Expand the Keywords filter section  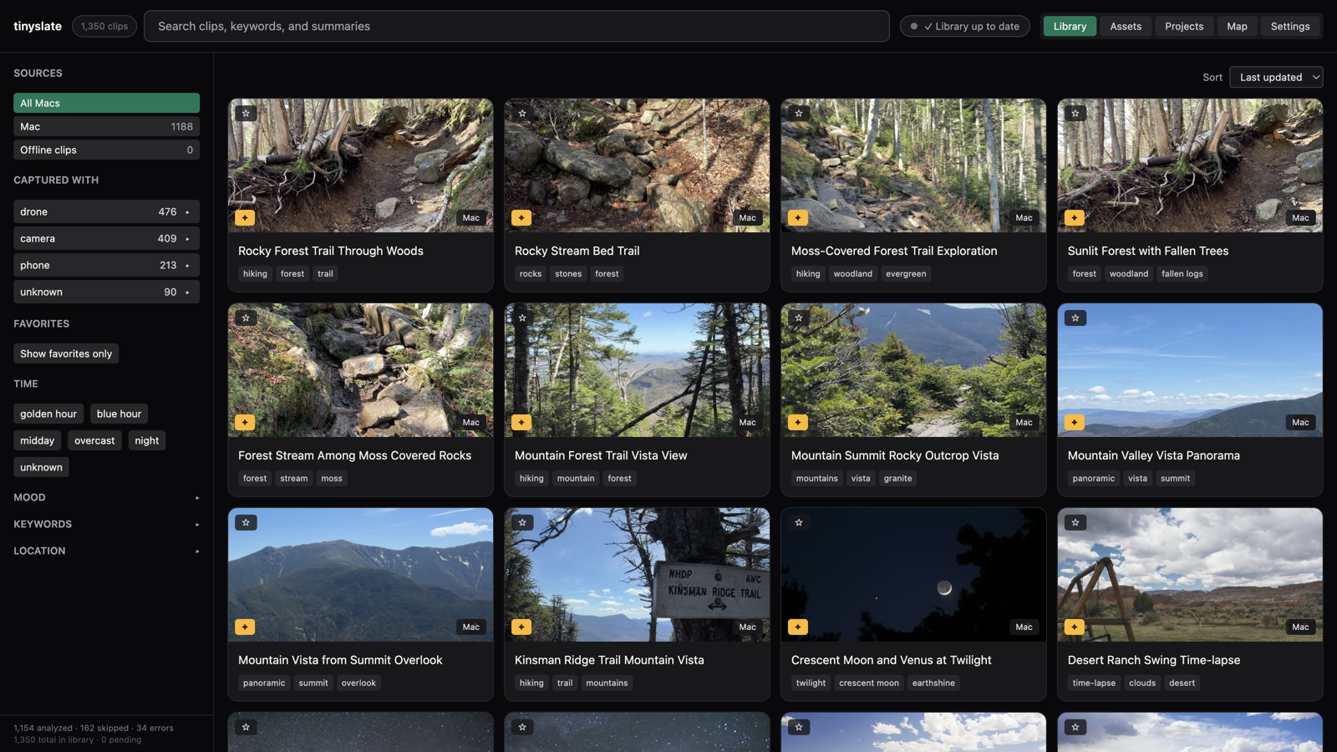tap(106, 524)
